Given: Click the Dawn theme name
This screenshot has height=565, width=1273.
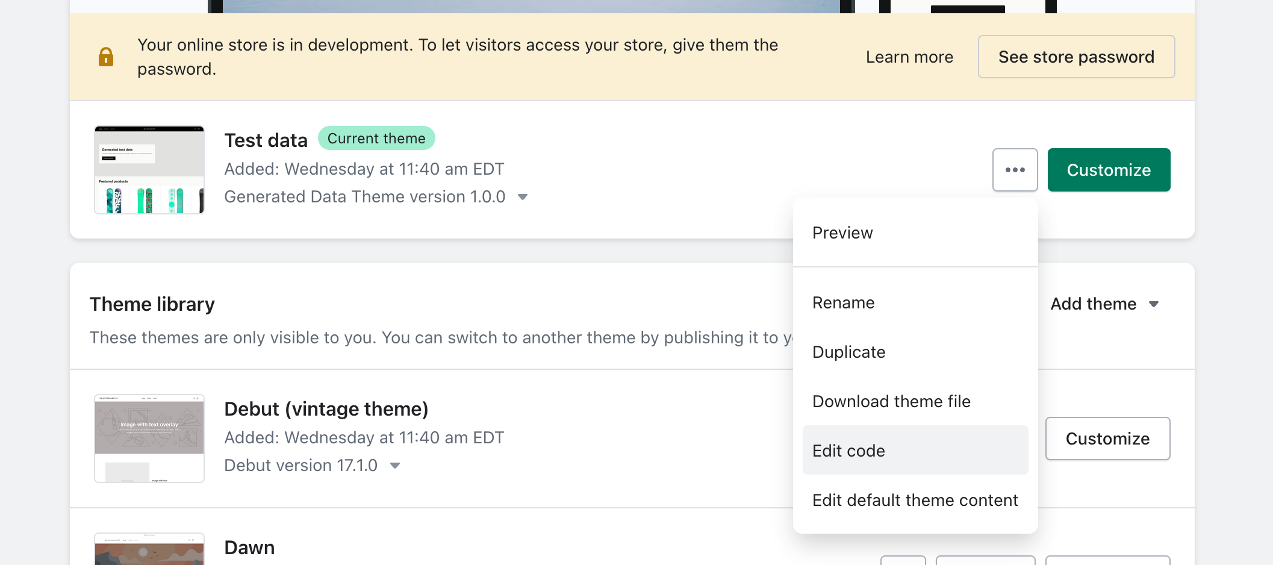Looking at the screenshot, I should tap(249, 548).
